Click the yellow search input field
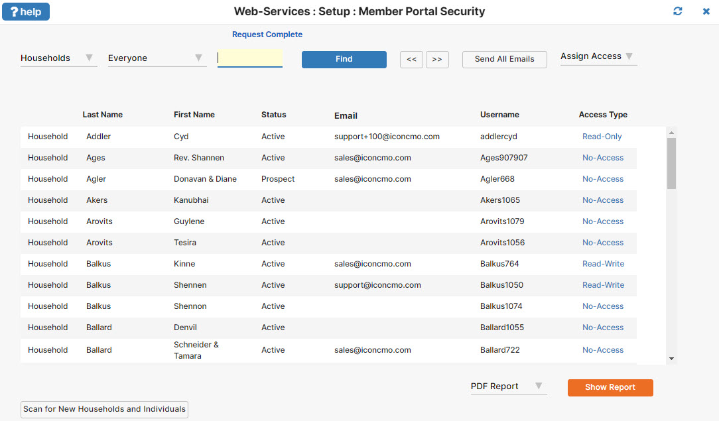 pyautogui.click(x=249, y=58)
